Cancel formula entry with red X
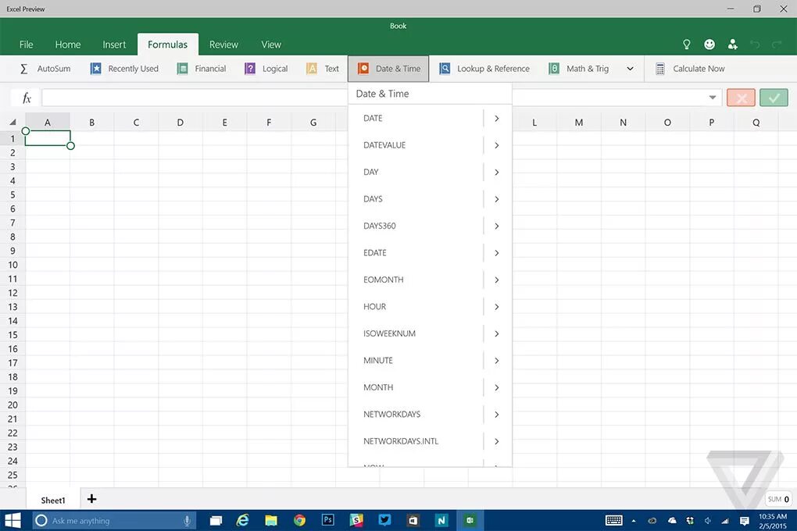The height and width of the screenshot is (531, 797). (x=741, y=98)
